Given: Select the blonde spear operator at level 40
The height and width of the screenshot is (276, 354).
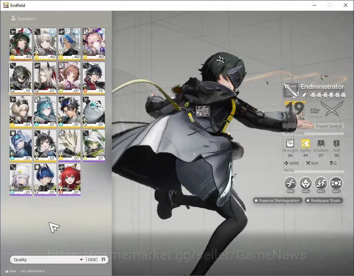Looking at the screenshot, I should click(x=45, y=44).
